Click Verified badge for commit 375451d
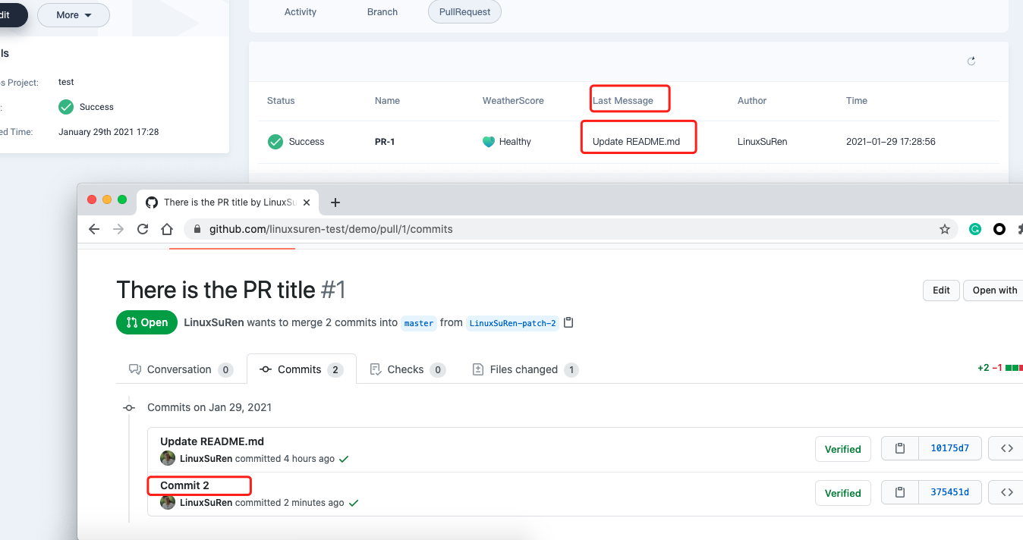Image resolution: width=1023 pixels, height=540 pixels. tap(842, 493)
